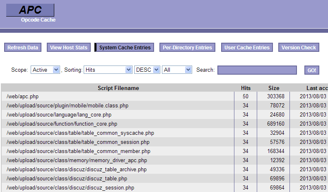The width and height of the screenshot is (328, 192).
Task: Select table_common_syscache.php entry
Action: [80, 133]
